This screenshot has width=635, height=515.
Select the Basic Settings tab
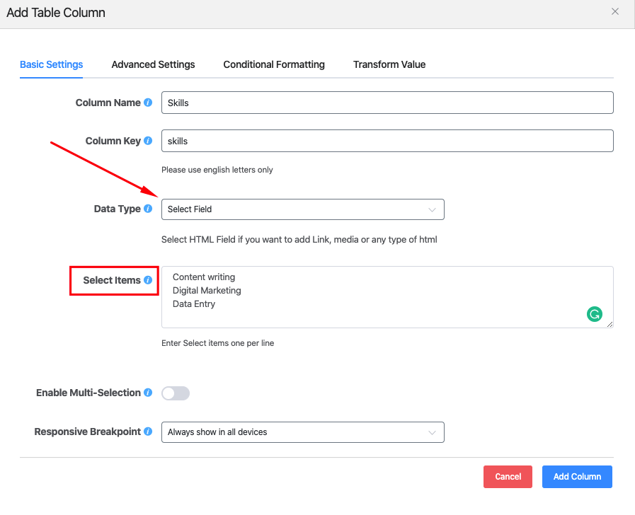coord(51,64)
